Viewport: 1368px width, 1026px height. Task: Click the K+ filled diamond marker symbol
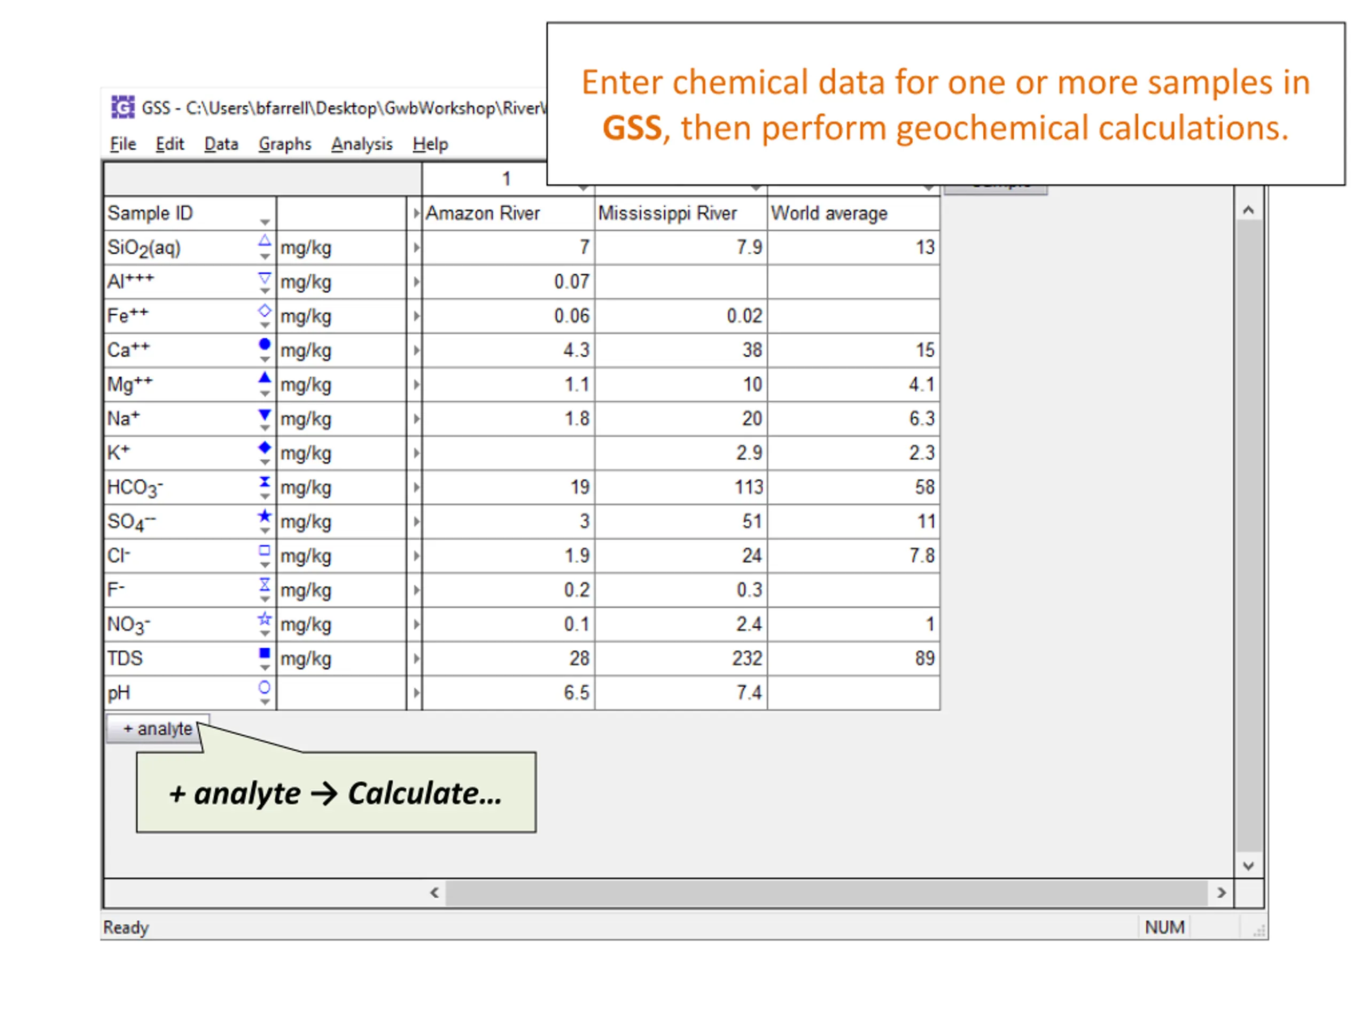[264, 447]
